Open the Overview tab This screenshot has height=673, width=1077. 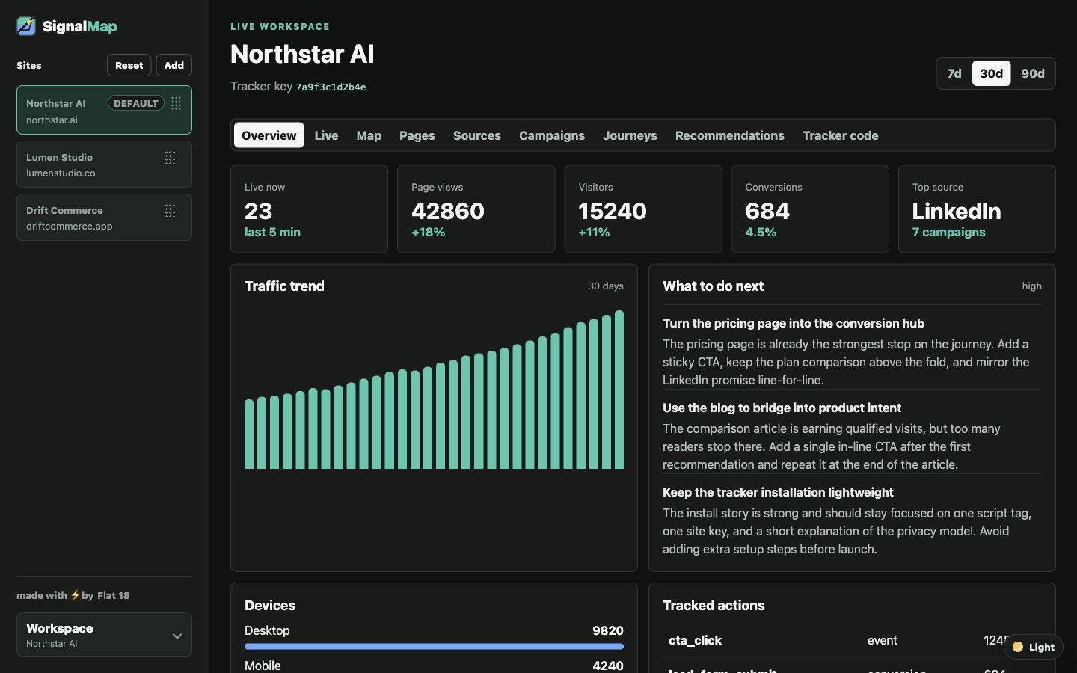(x=269, y=135)
